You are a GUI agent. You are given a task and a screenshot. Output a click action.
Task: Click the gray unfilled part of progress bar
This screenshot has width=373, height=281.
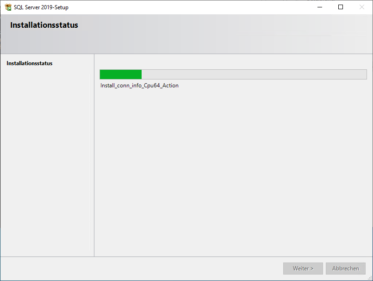coord(255,74)
